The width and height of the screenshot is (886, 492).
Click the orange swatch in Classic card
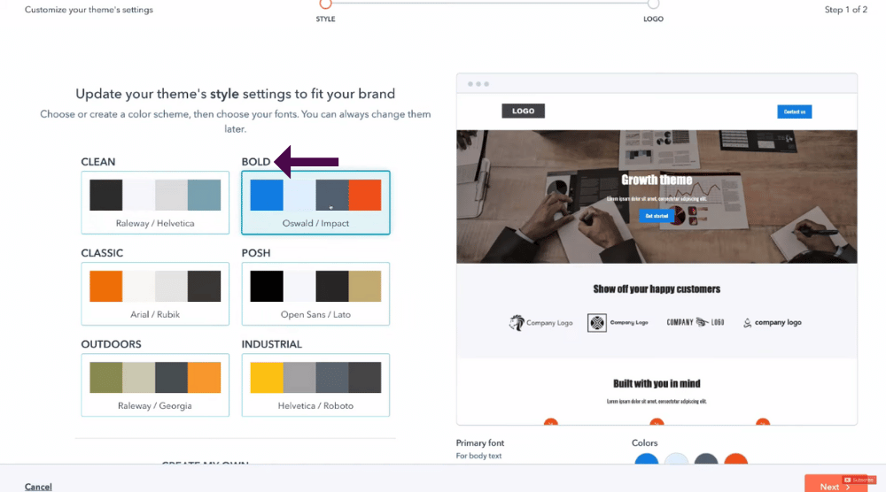105,286
